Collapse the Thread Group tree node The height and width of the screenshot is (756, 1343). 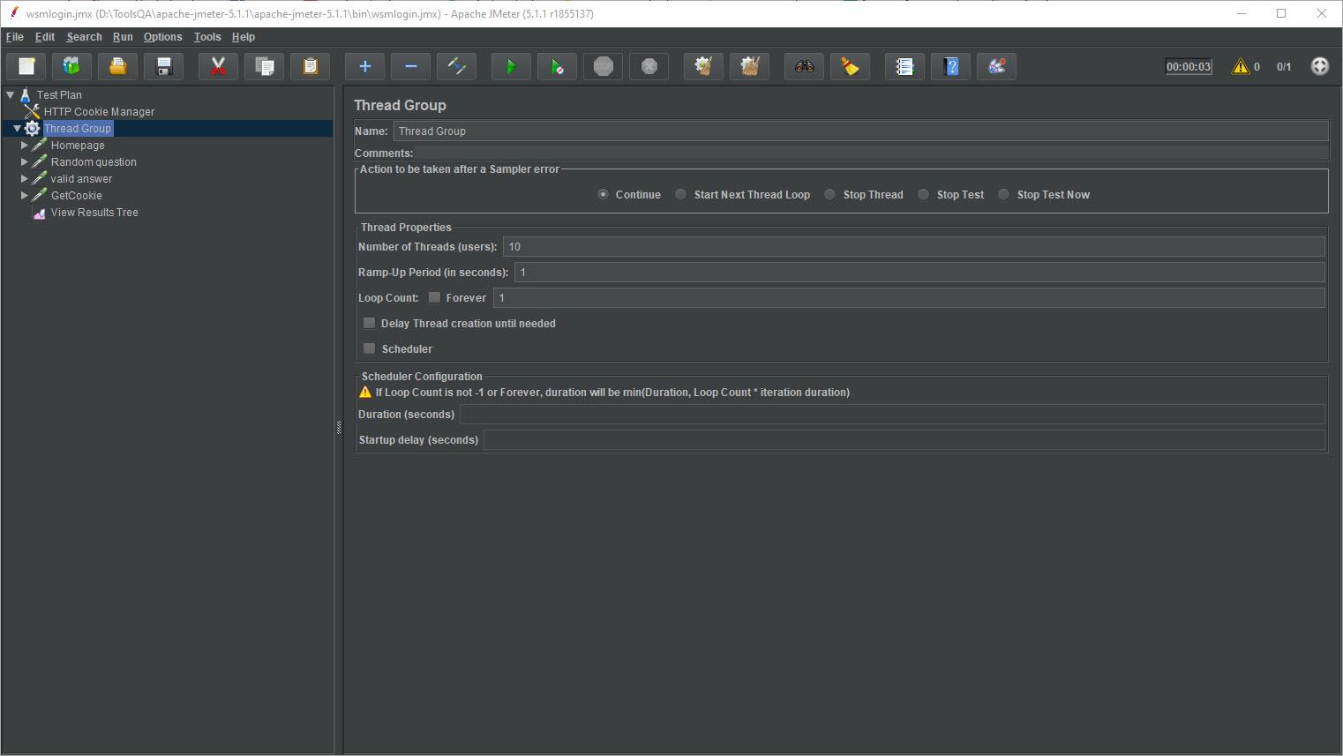17,129
